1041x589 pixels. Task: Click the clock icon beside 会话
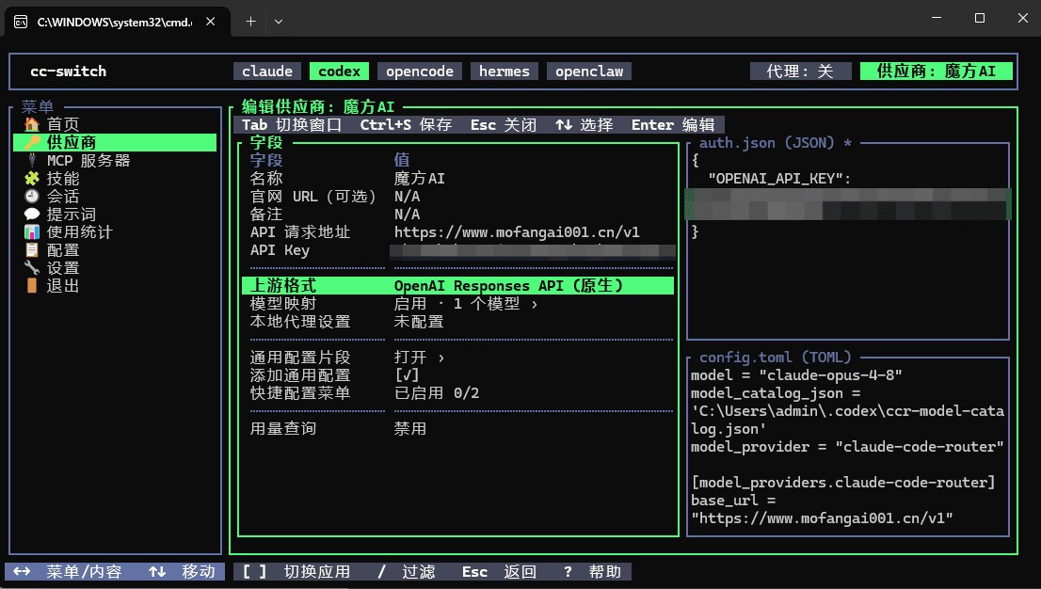point(32,196)
